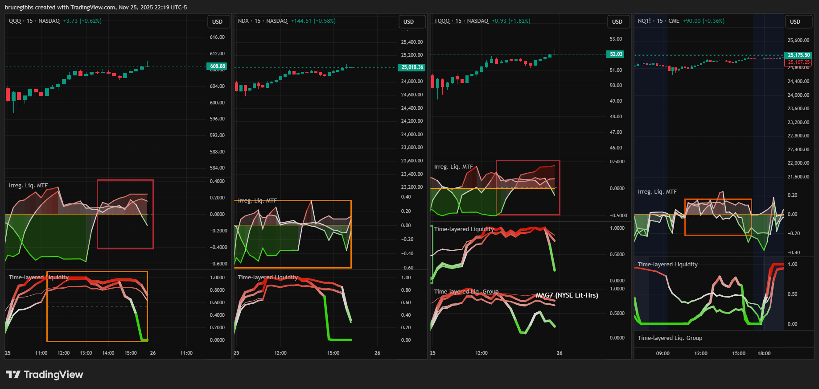Click the 25,018.36 price label on NDX
Screen dimensions: 819x389
coord(412,67)
